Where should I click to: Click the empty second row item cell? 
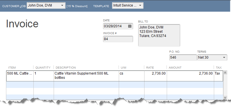pyautogui.click(x=20, y=85)
